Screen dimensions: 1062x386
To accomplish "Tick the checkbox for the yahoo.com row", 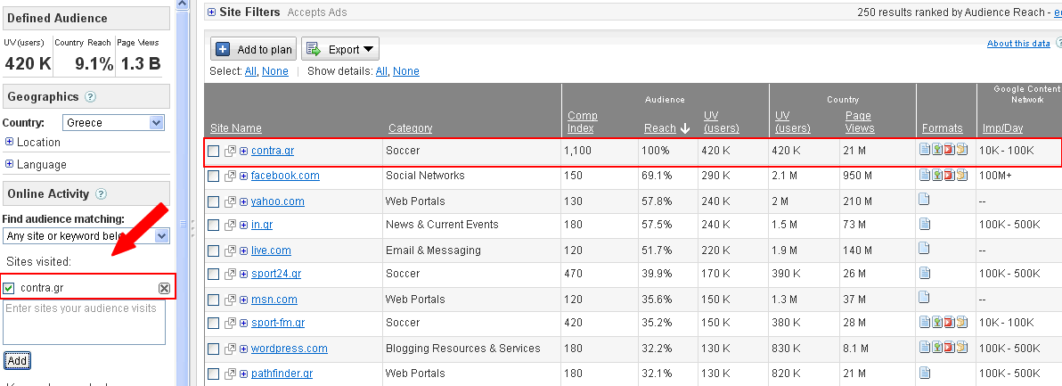I will tap(213, 201).
